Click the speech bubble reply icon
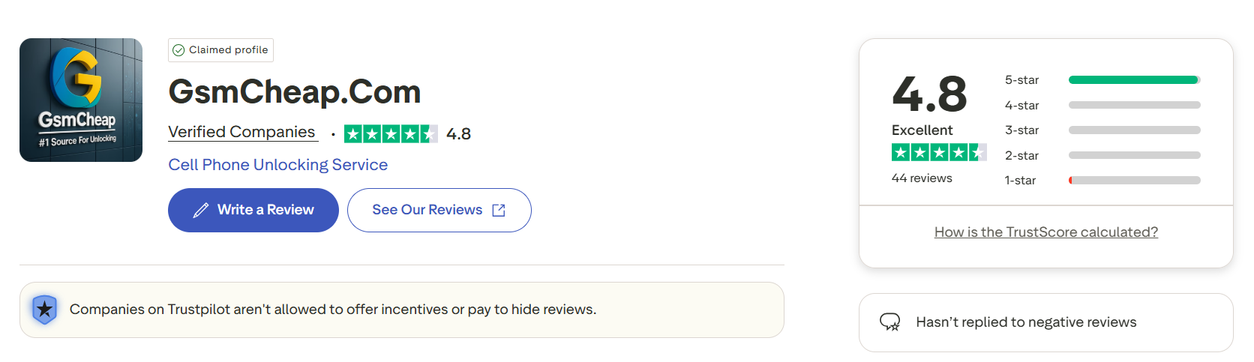This screenshot has height=362, width=1254. 889,322
